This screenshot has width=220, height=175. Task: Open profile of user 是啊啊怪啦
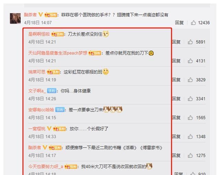pos(39,34)
